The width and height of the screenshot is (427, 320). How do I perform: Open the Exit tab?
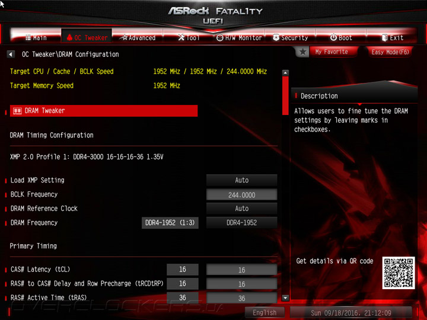click(x=392, y=37)
